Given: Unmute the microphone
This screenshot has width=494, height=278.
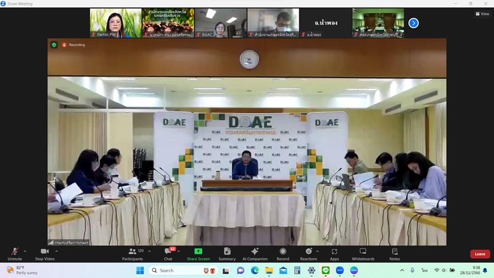Looking at the screenshot, I should 14,254.
